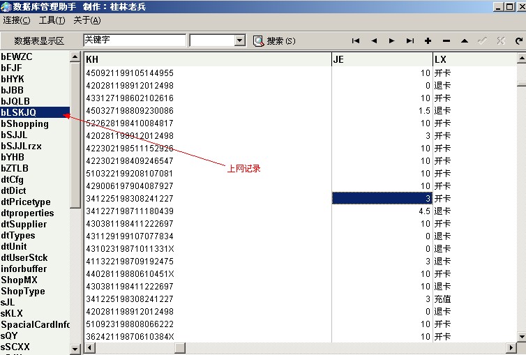
Task: Select sKLX table
Action: click(x=12, y=313)
